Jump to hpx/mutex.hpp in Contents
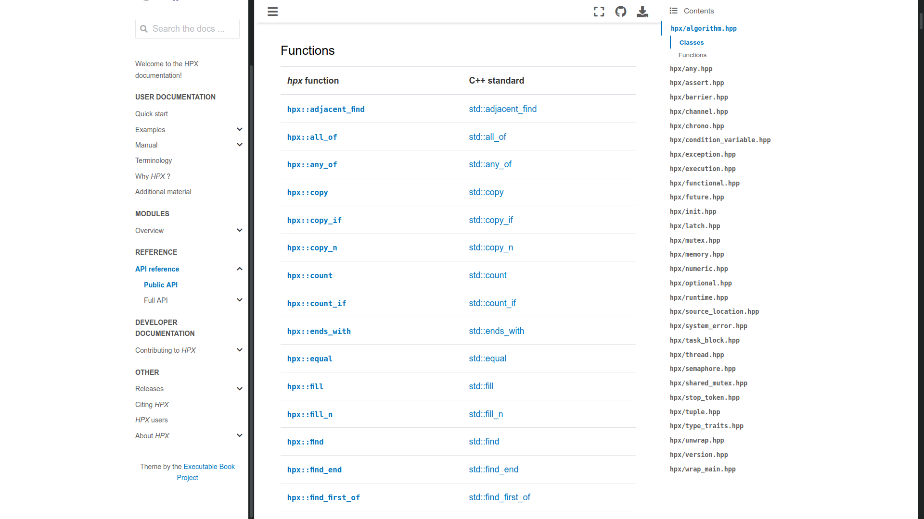The image size is (924, 519). [x=695, y=240]
